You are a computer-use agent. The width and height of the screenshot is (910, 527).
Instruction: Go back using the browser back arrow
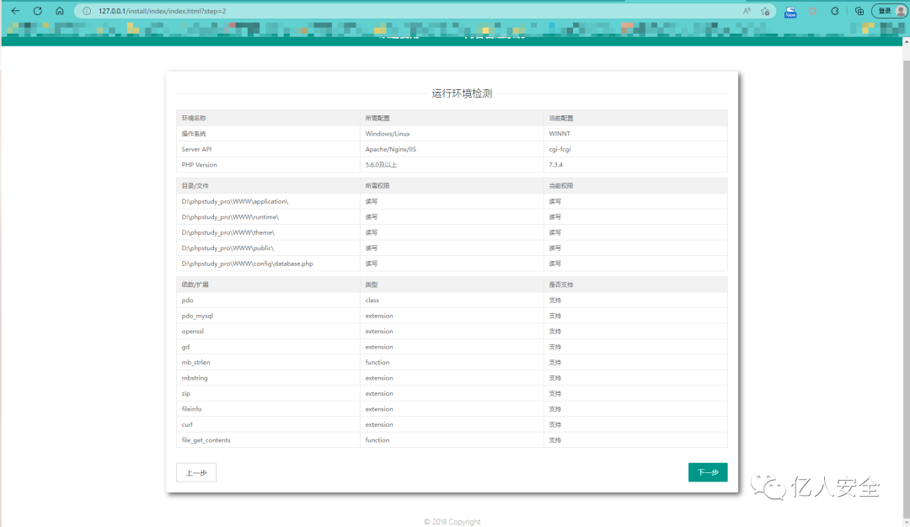point(14,11)
